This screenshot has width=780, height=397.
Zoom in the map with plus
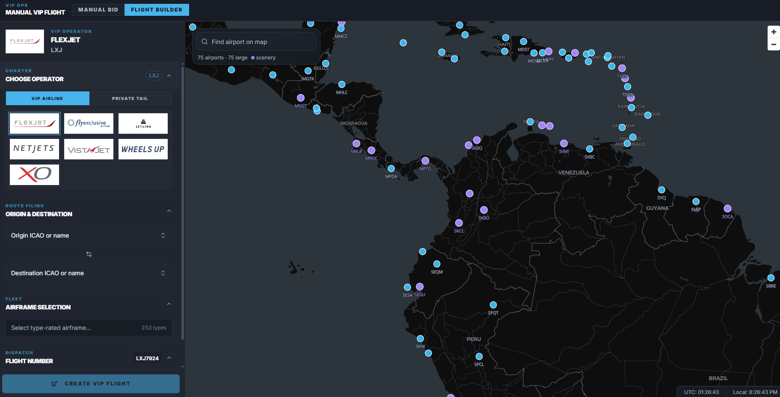coord(774,32)
